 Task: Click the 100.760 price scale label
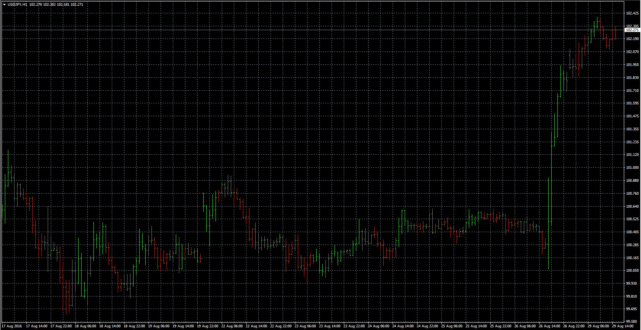[x=632, y=194]
